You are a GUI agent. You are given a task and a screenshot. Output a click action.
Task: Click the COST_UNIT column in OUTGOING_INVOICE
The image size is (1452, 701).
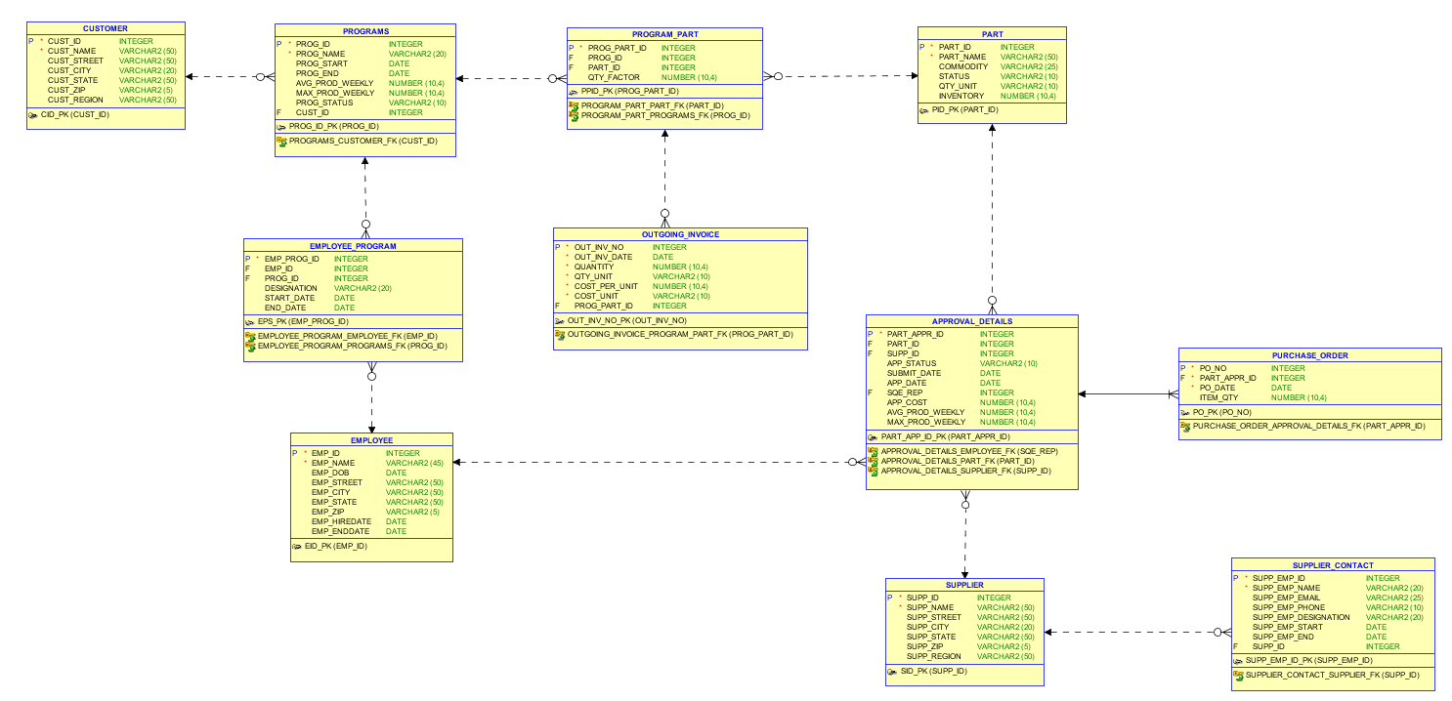tap(596, 296)
